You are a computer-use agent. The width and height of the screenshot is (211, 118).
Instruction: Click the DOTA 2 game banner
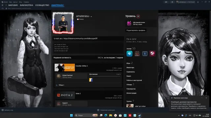tap(65, 95)
